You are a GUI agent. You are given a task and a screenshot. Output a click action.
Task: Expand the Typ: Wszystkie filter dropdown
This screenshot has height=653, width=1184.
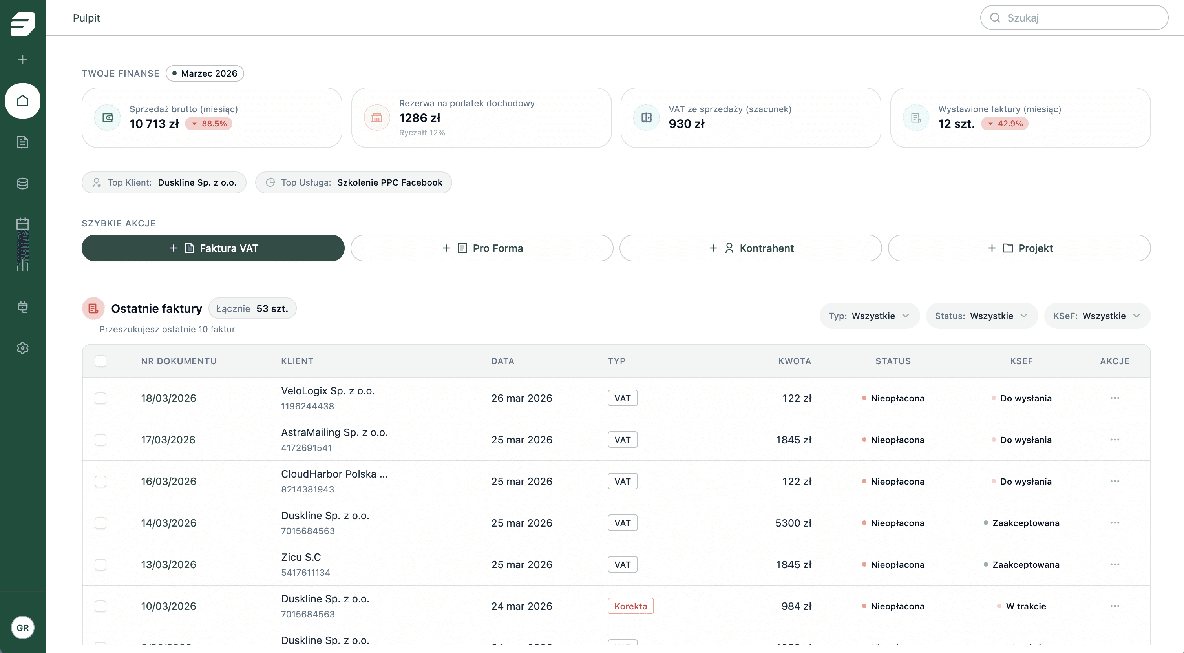pos(869,316)
